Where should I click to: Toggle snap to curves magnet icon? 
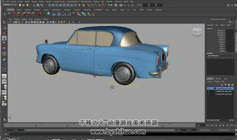(x=92, y=5)
